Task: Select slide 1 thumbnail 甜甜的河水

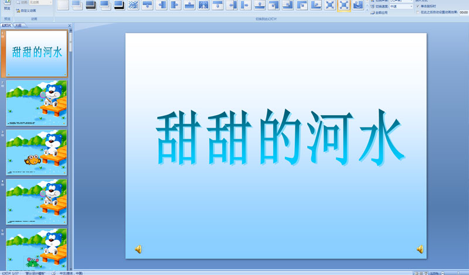Action: point(36,54)
